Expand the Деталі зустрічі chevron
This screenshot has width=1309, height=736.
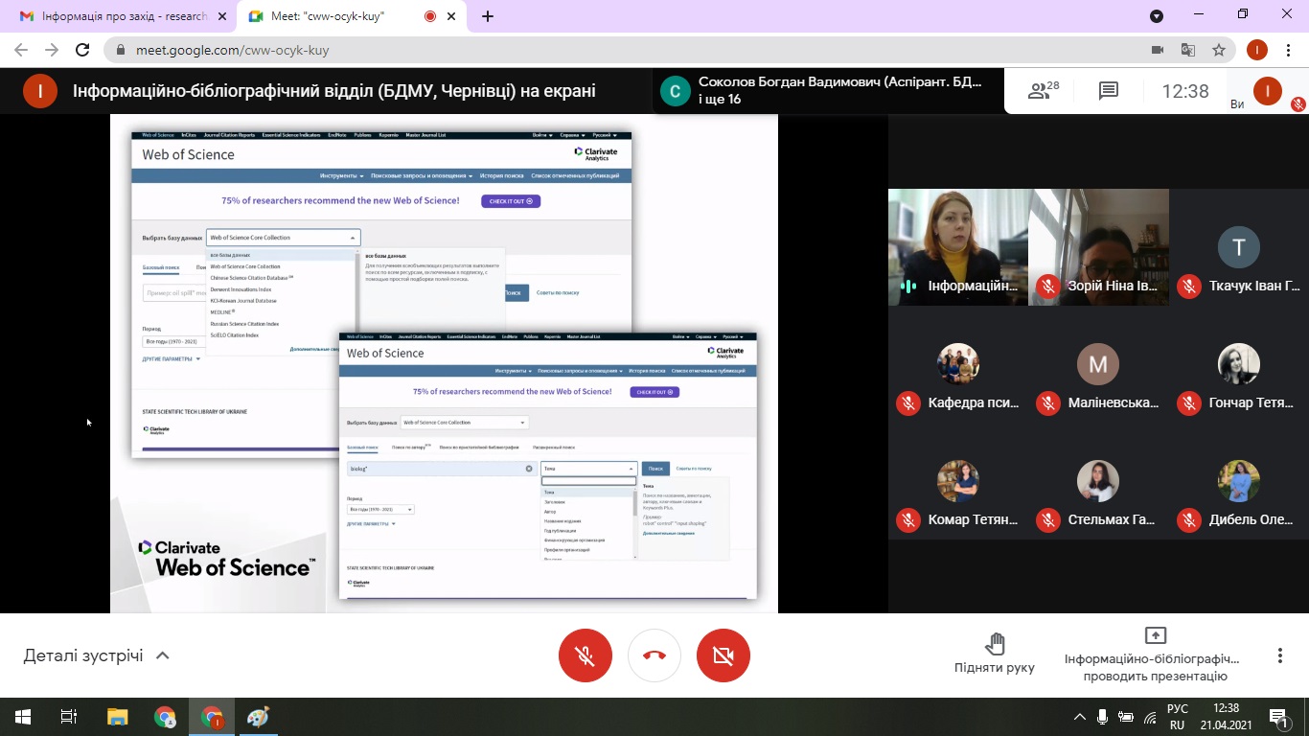pos(163,655)
